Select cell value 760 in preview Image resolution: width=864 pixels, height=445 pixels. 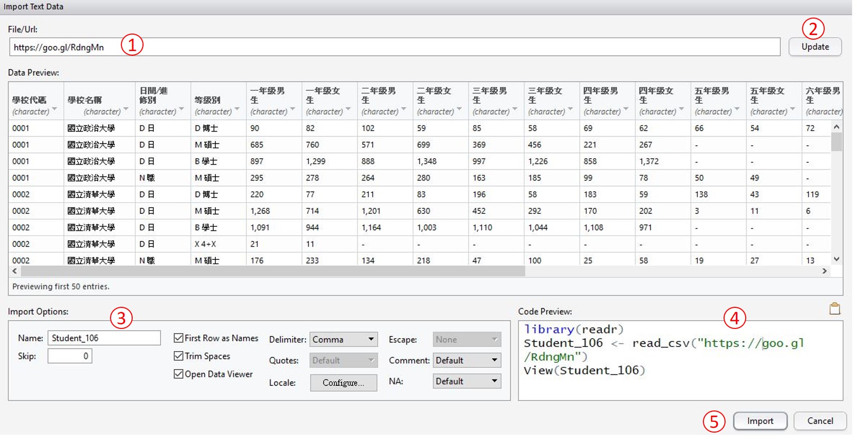pyautogui.click(x=312, y=145)
